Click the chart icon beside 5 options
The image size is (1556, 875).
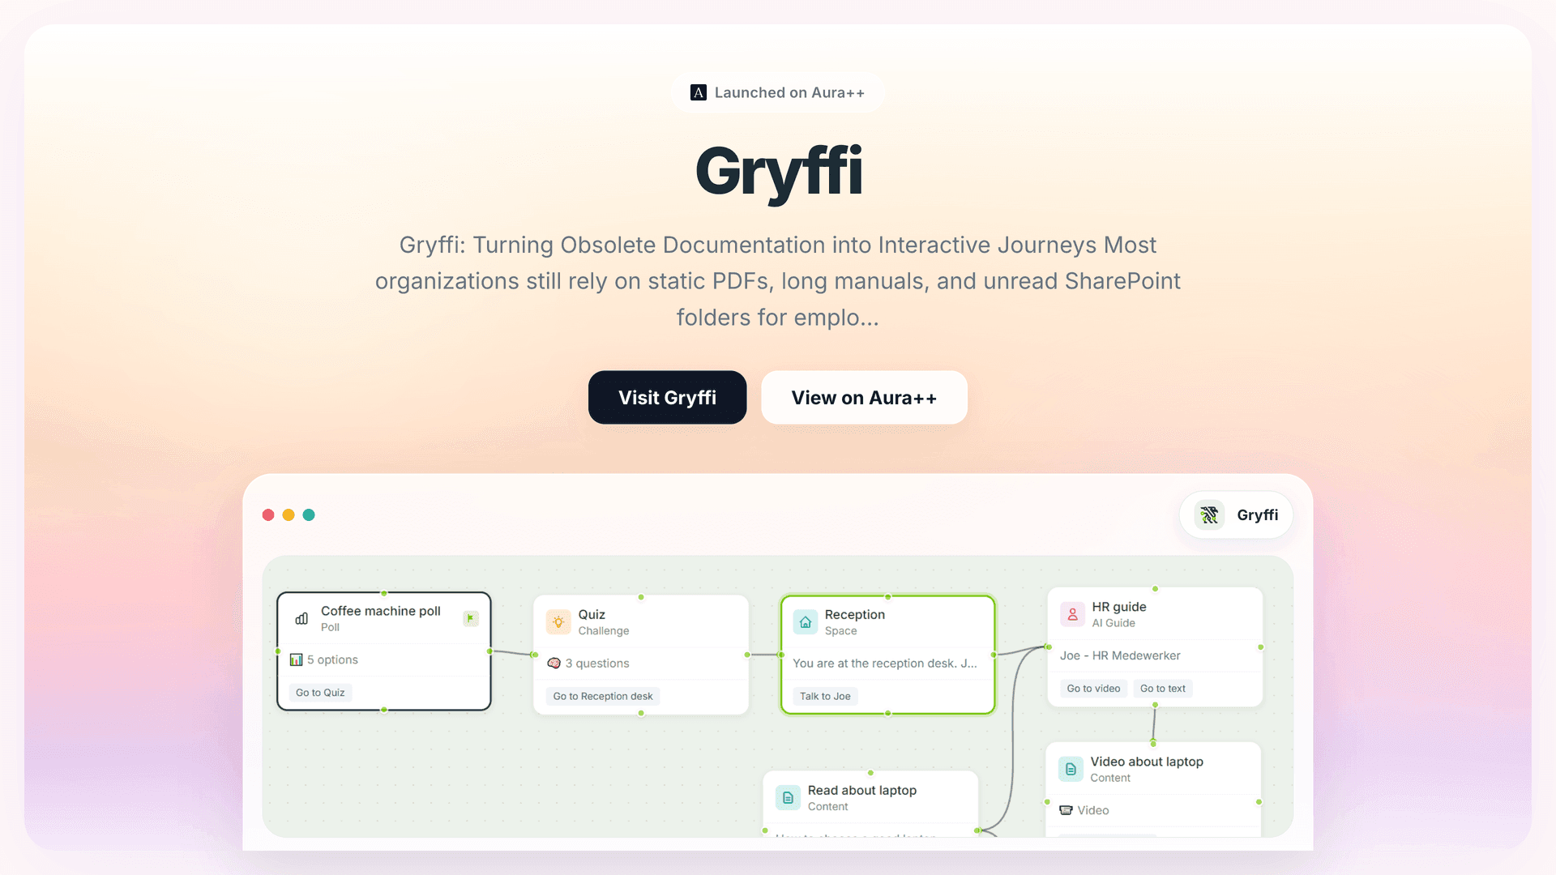[x=297, y=659]
